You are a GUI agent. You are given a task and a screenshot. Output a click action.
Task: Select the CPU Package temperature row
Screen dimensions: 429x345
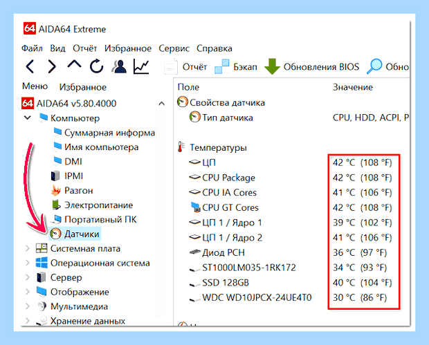click(291, 178)
